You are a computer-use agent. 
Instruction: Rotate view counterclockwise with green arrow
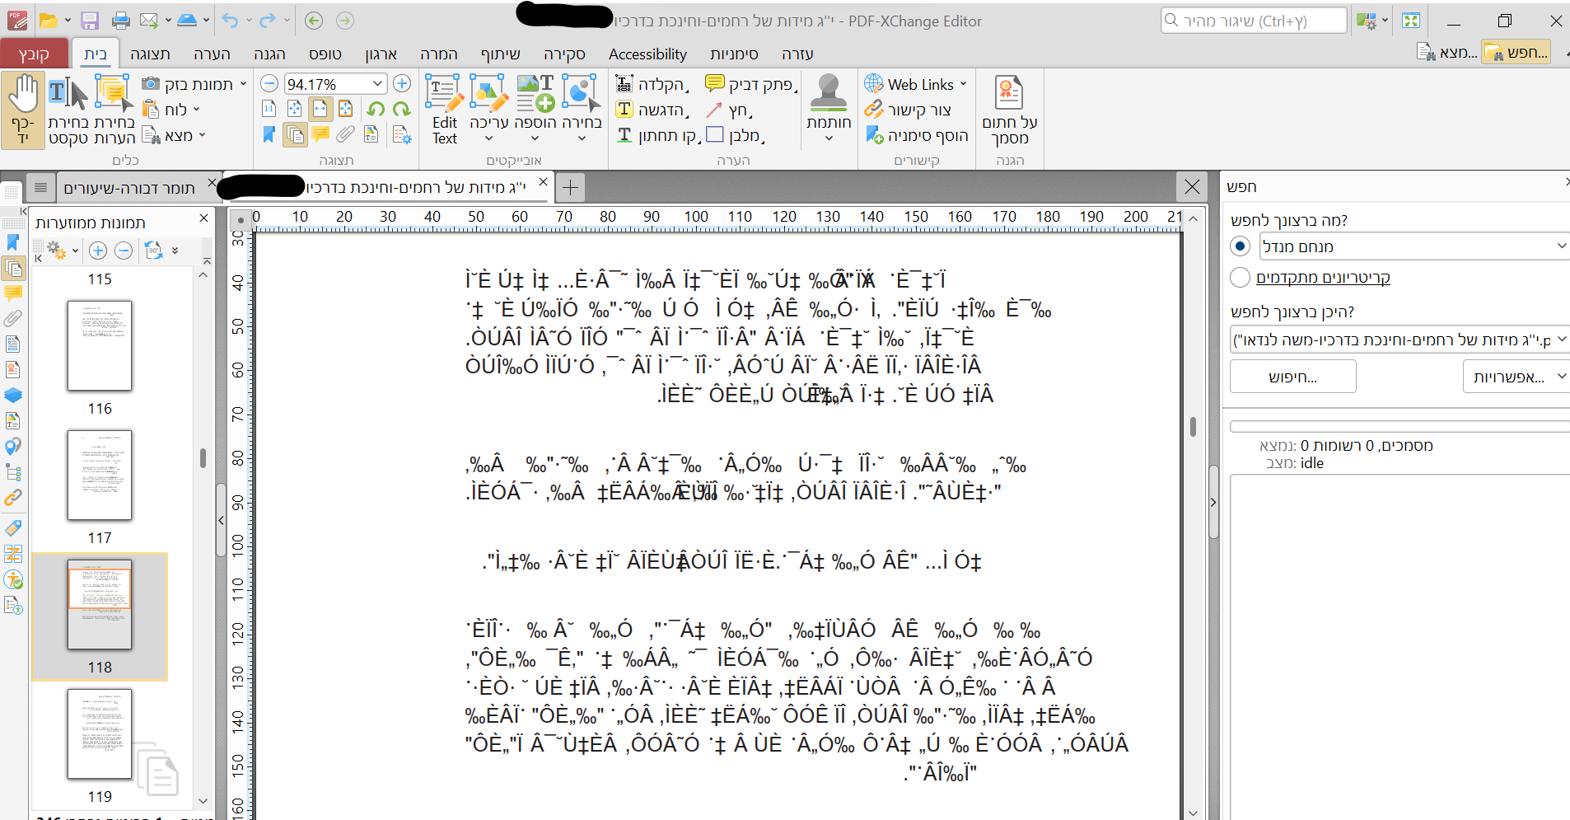point(376,109)
